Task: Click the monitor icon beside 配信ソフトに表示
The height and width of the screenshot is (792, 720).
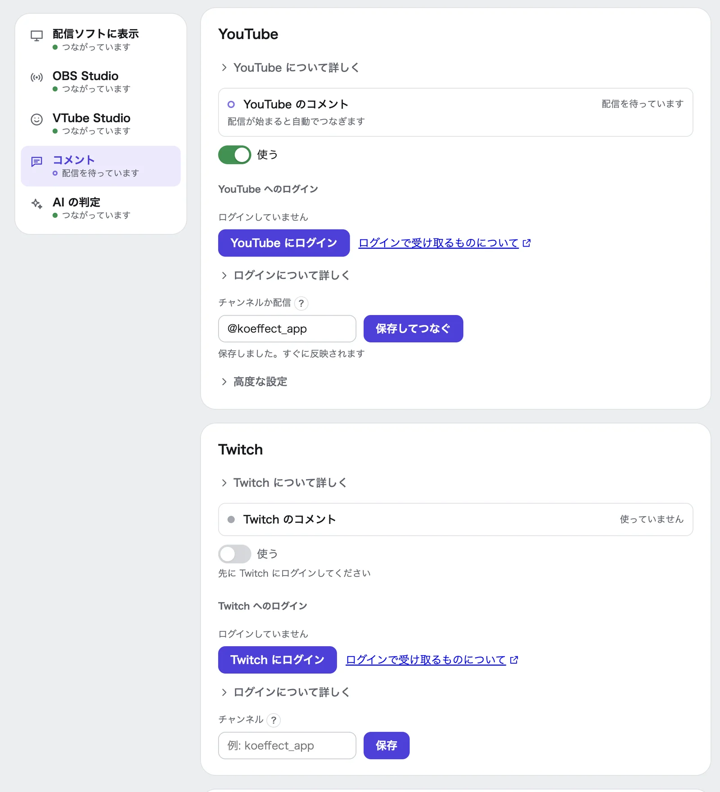Action: pyautogui.click(x=36, y=36)
